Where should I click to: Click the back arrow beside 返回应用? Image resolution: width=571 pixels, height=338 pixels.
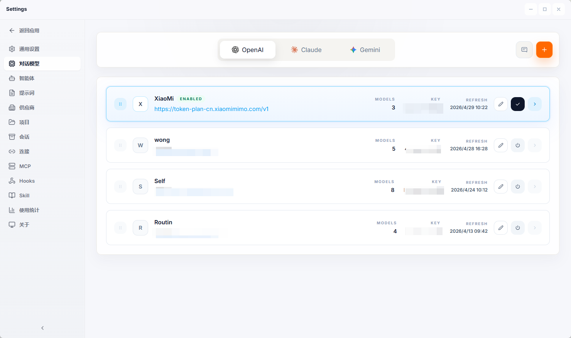12,30
